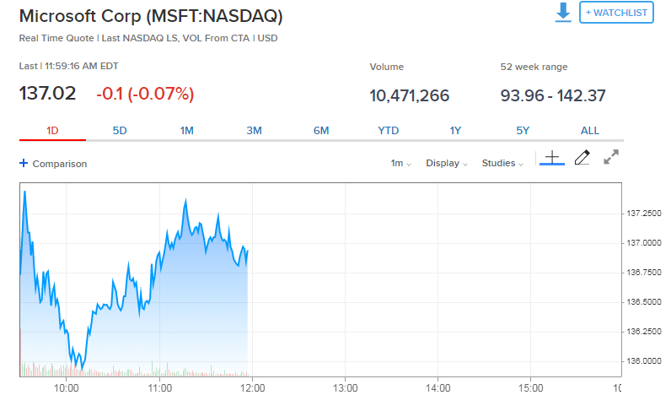
Task: Open the 1m interval dropdown
Action: (400, 164)
